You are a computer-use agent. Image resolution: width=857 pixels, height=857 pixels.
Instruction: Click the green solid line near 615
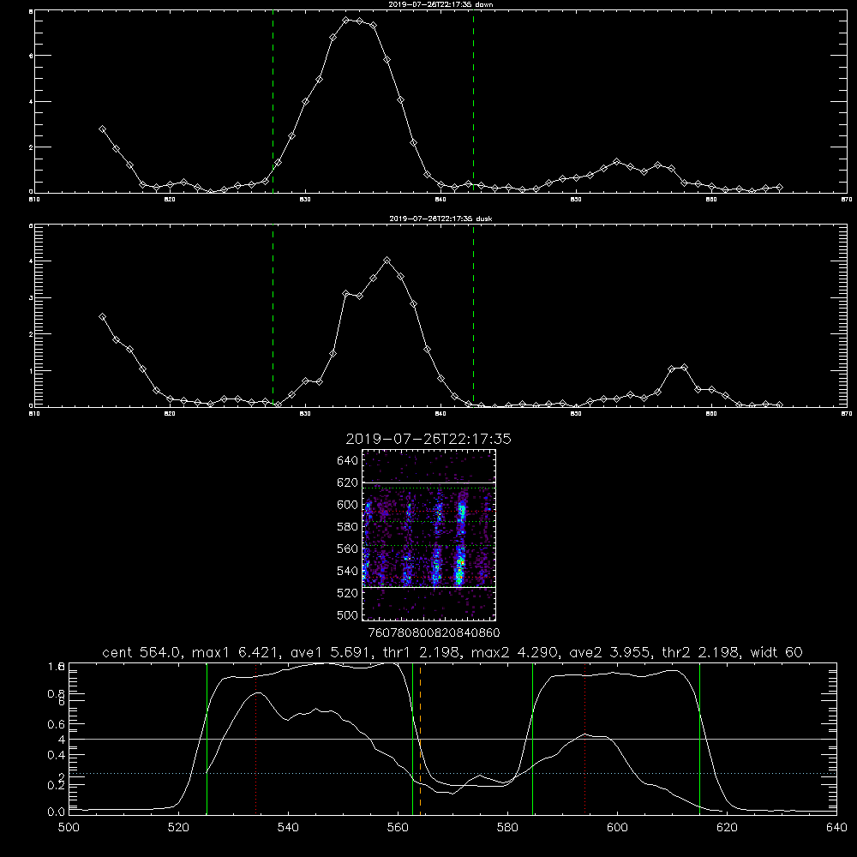tap(699, 739)
